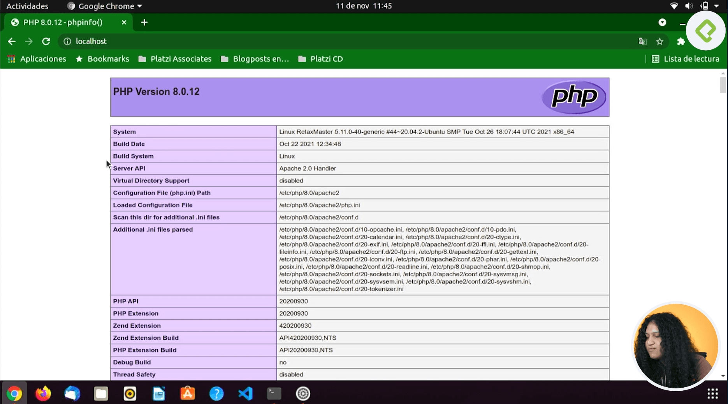Reload the phpinfo page
This screenshot has width=728, height=404.
46,41
